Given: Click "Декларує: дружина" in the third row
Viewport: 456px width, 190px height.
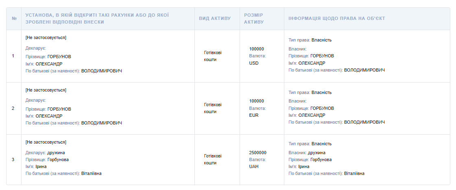Looking at the screenshot, I should click(45, 153).
